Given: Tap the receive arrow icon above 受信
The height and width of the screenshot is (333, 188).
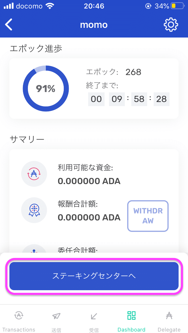Looking at the screenshot, I should [93, 316].
